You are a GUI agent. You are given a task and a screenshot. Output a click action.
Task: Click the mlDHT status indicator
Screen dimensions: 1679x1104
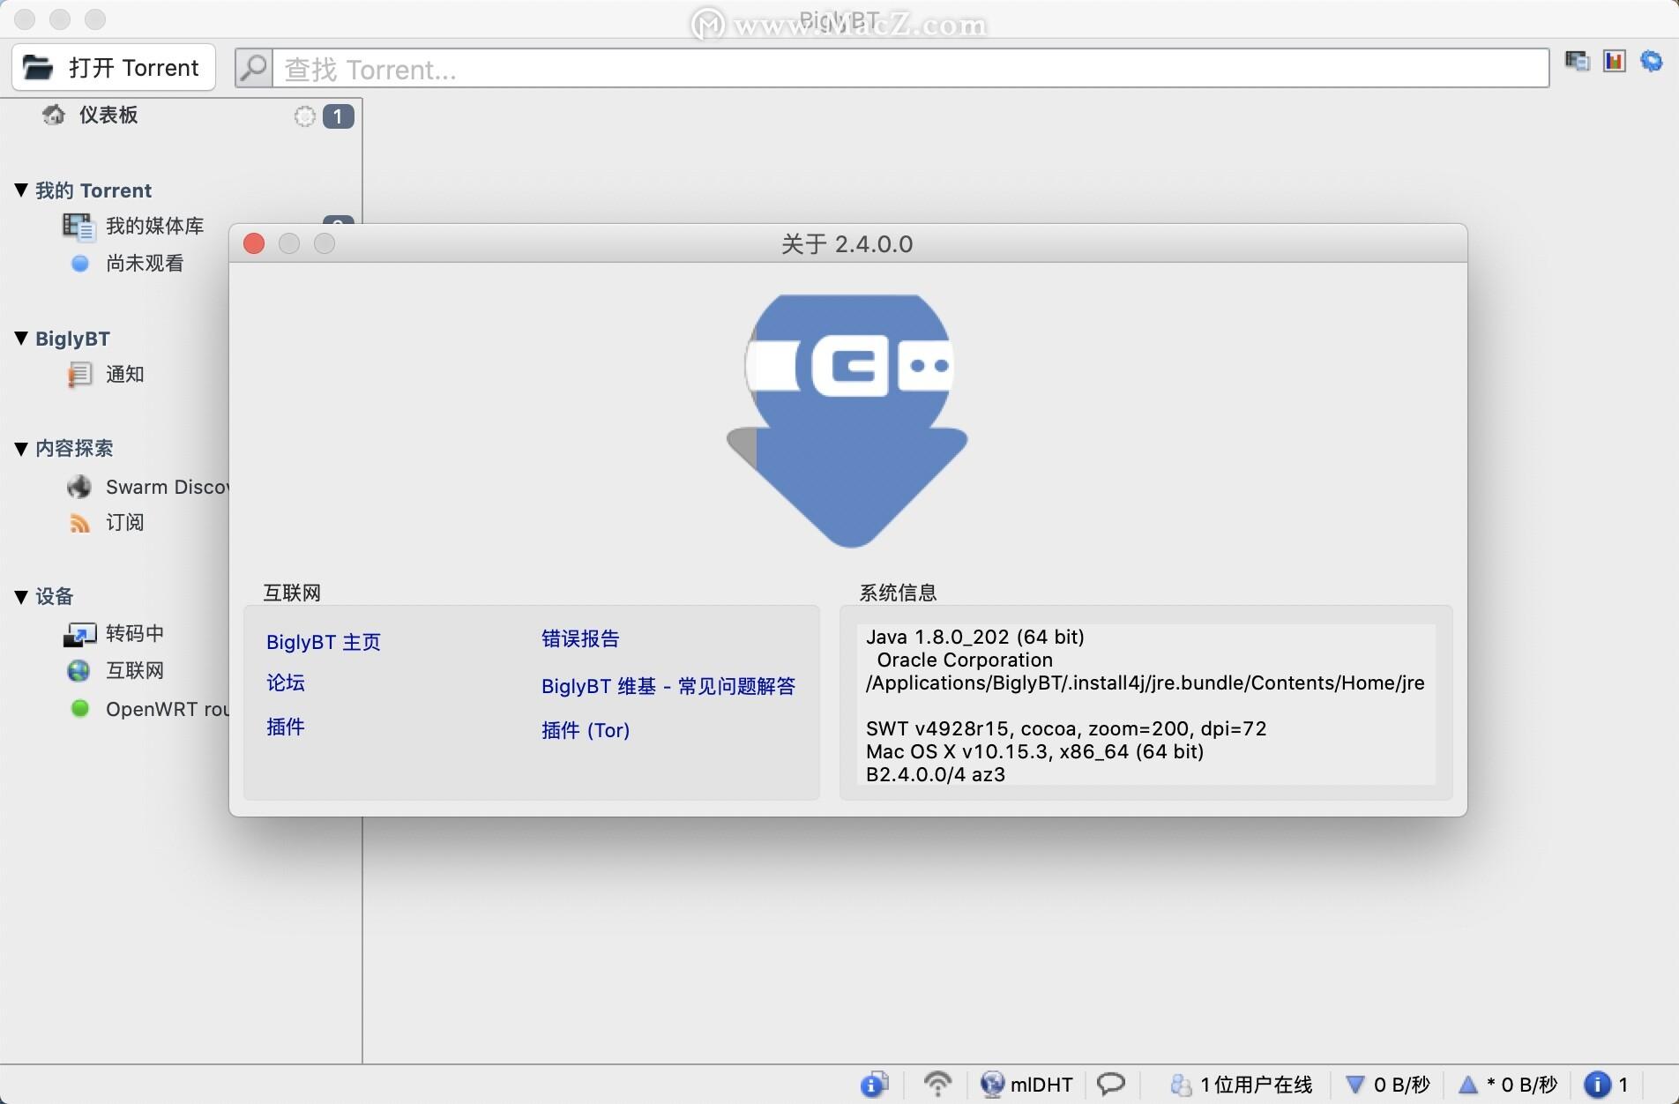coord(1027,1084)
